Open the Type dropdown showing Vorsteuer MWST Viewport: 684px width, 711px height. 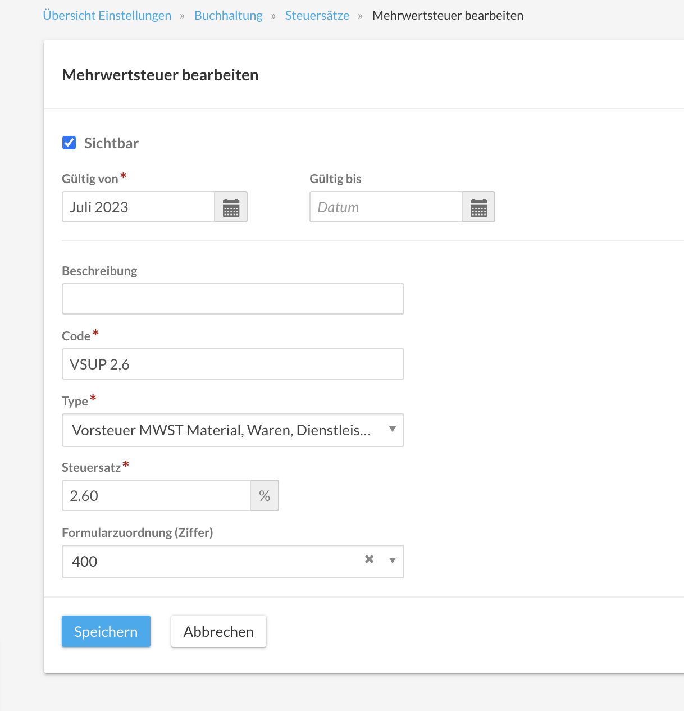point(222,430)
